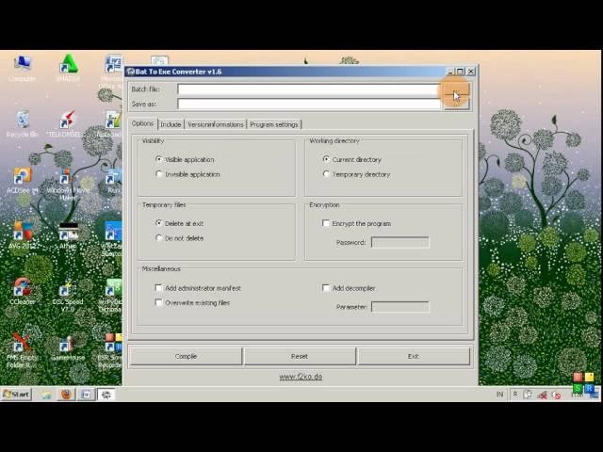The image size is (603, 452).
Task: Open the Recycle Bin icon
Action: click(x=23, y=123)
